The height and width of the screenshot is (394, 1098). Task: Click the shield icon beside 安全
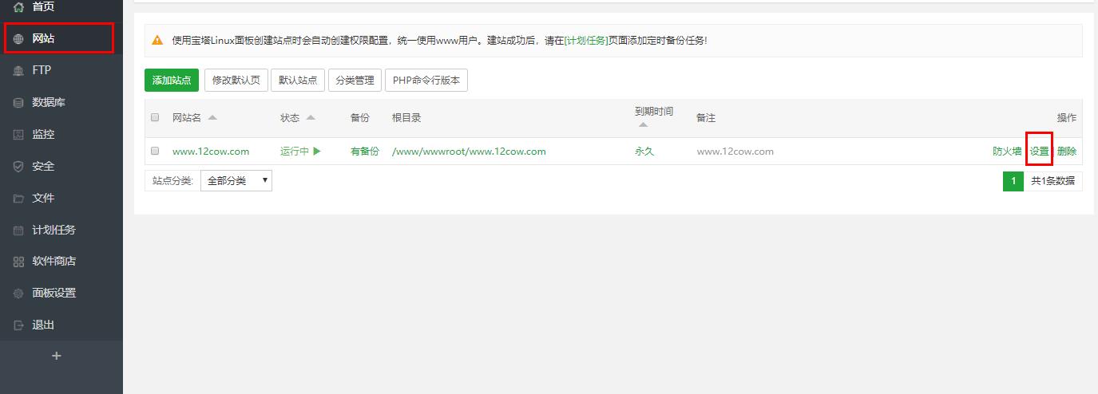(x=18, y=166)
